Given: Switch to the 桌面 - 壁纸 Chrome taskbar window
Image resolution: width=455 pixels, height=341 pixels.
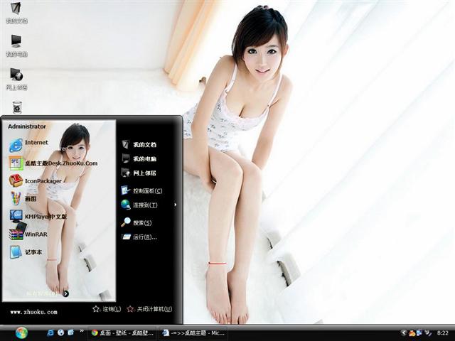Looking at the screenshot, I should 122,333.
